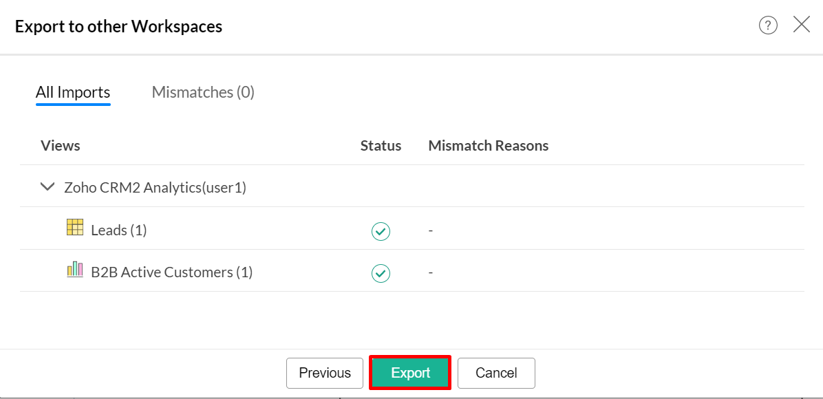This screenshot has height=399, width=823.
Task: Click the mismatch reason dash for Leads
Action: (x=431, y=231)
